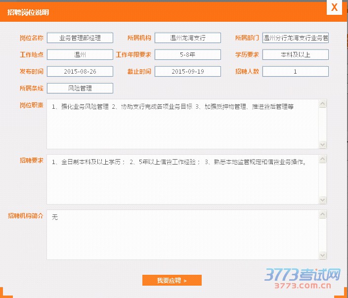The height and width of the screenshot is (298, 348).
Task: Click the 招聘人数 field showing 1
Action: [x=295, y=71]
